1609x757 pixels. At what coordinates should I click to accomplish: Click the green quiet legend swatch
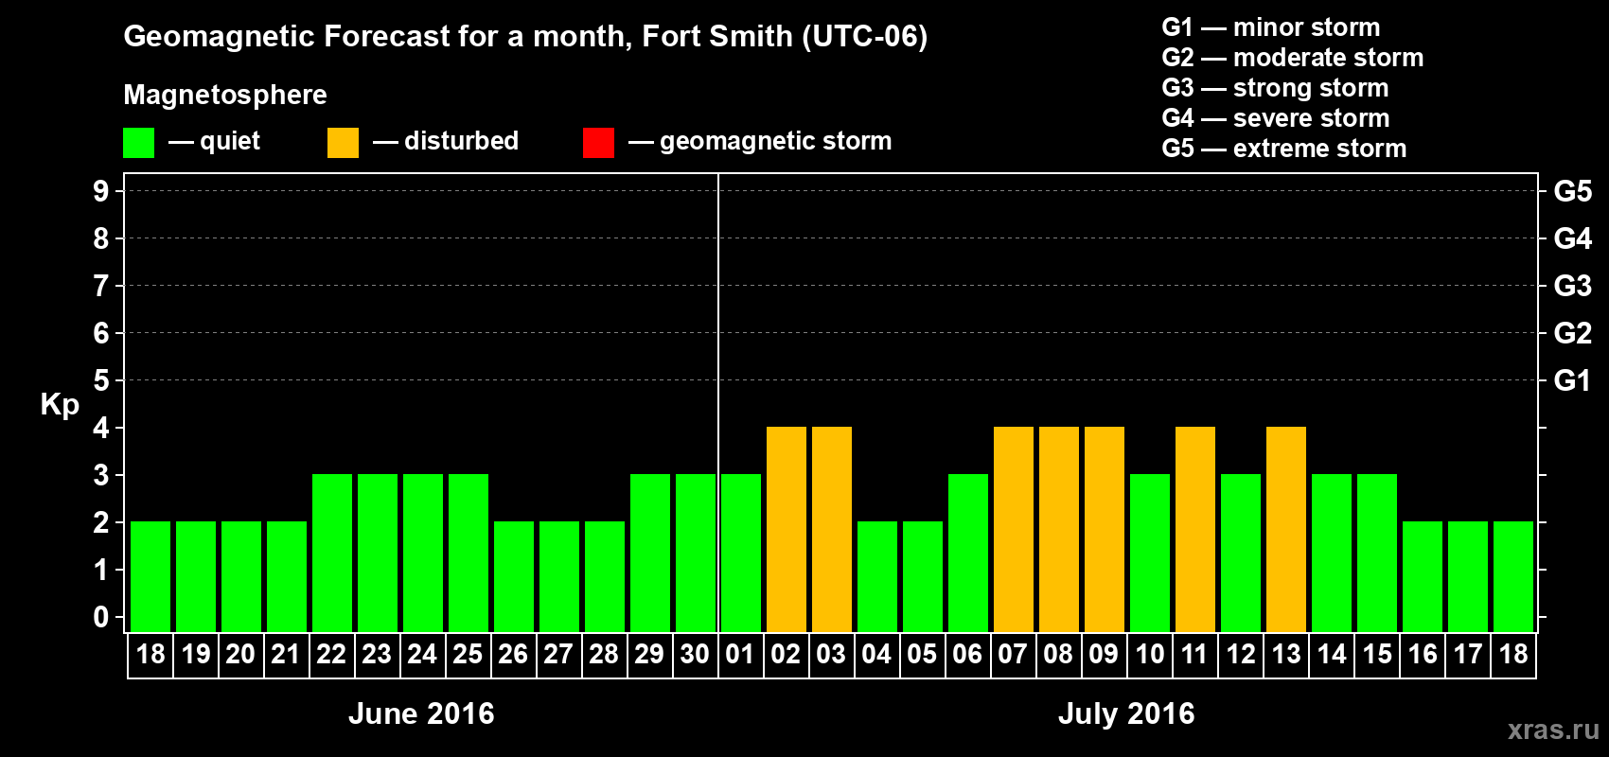[x=138, y=143]
